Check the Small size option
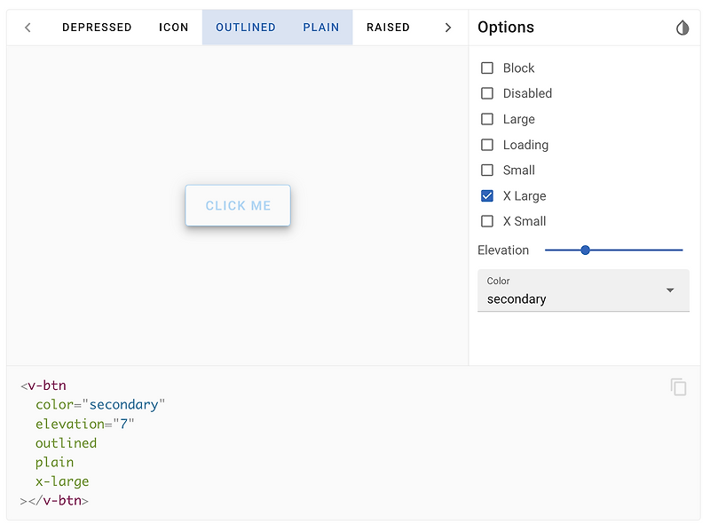 (487, 171)
